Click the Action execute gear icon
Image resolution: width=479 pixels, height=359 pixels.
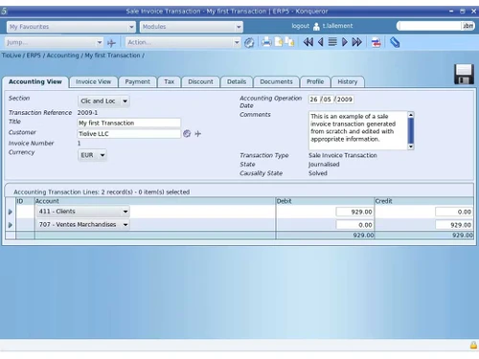249,42
